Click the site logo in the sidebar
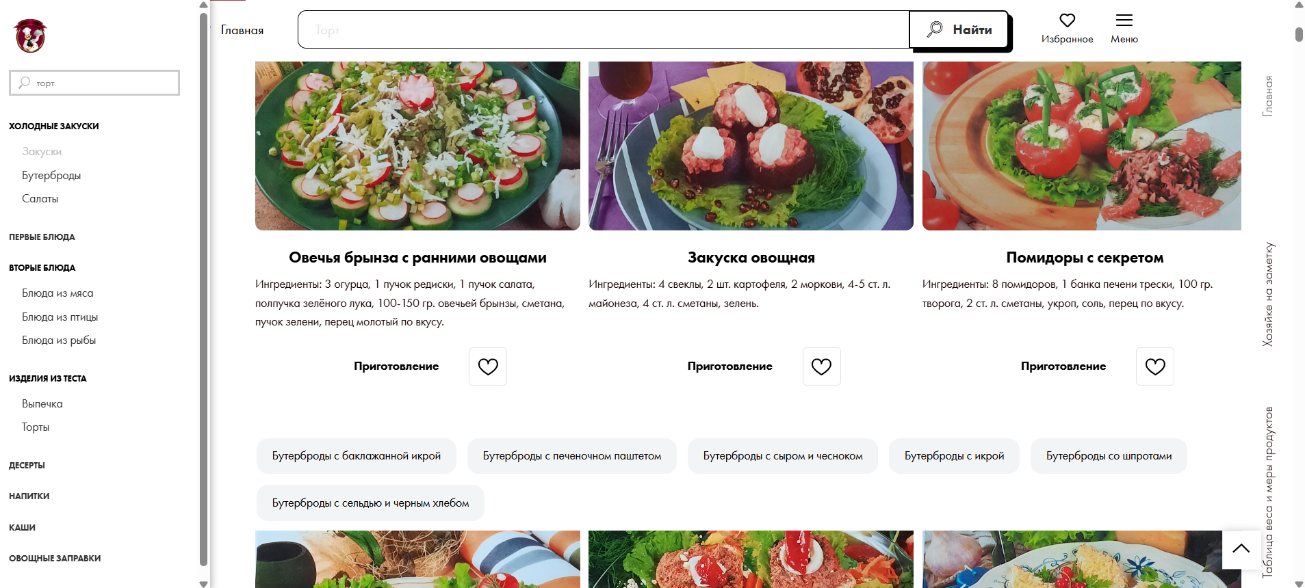The height and width of the screenshot is (588, 1305). (30, 36)
